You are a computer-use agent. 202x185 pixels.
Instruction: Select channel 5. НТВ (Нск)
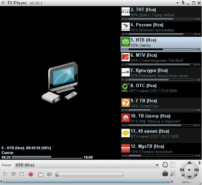[161, 44]
